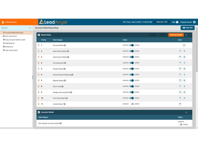Move Geo Expansion rule up

[180, 63]
